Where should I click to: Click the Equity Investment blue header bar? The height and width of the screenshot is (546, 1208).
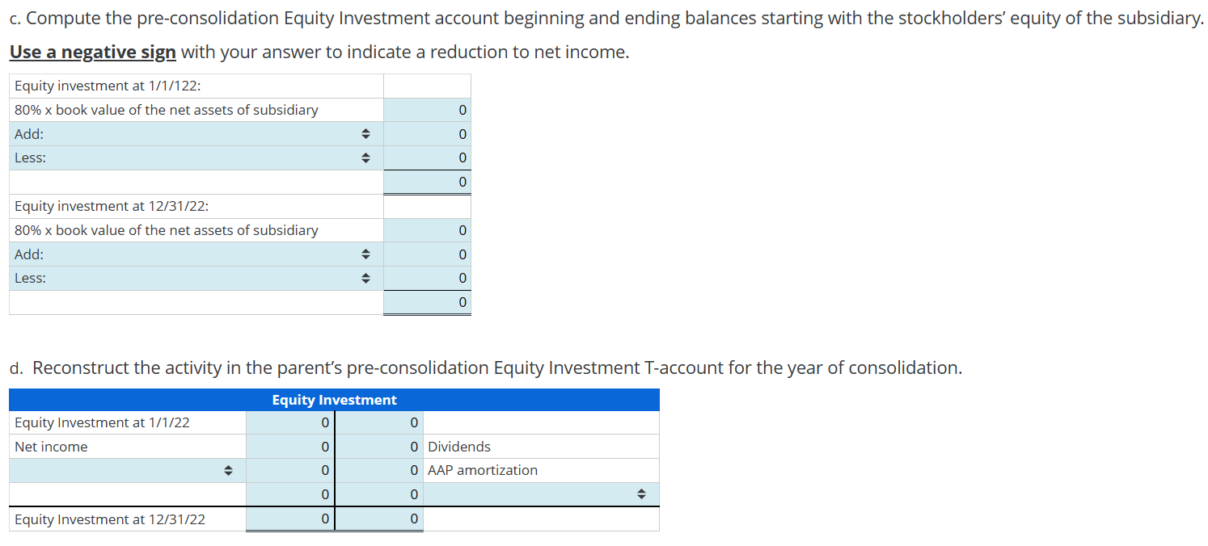[x=333, y=399]
